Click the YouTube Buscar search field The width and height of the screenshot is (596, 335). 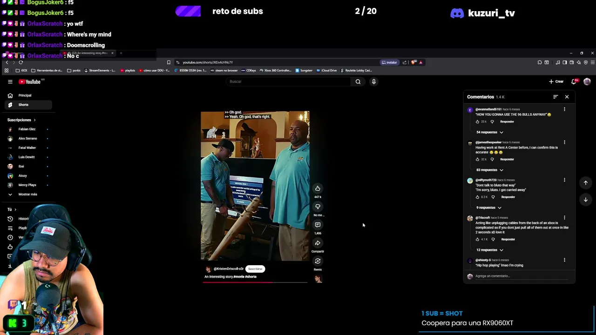289,81
